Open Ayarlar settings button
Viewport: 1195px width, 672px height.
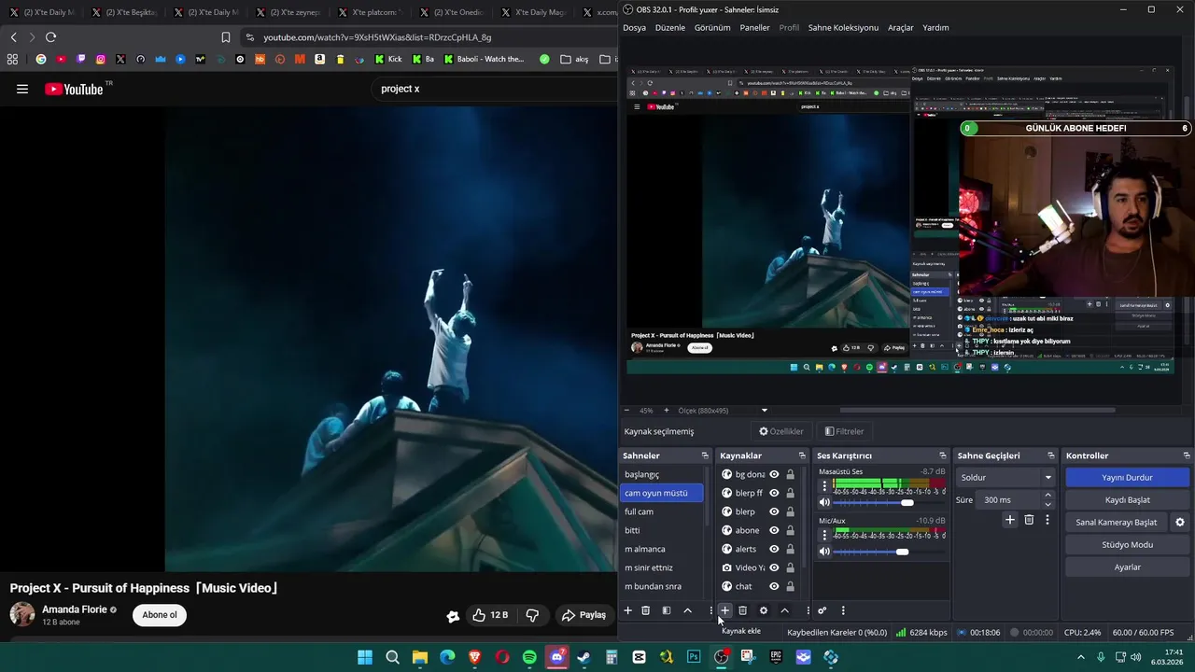click(1127, 567)
